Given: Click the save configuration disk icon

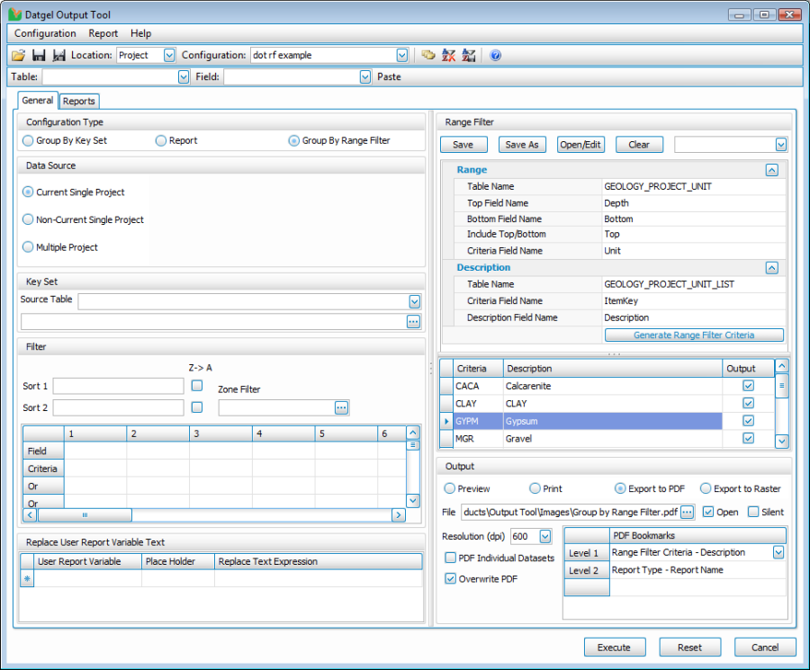Looking at the screenshot, I should click(39, 56).
